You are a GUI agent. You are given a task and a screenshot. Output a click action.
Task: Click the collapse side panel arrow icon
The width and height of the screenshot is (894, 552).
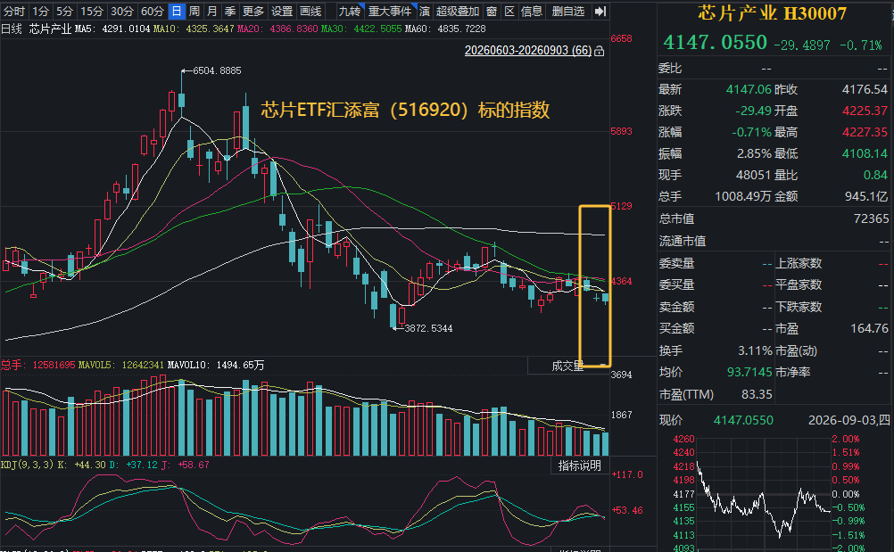[x=600, y=11]
